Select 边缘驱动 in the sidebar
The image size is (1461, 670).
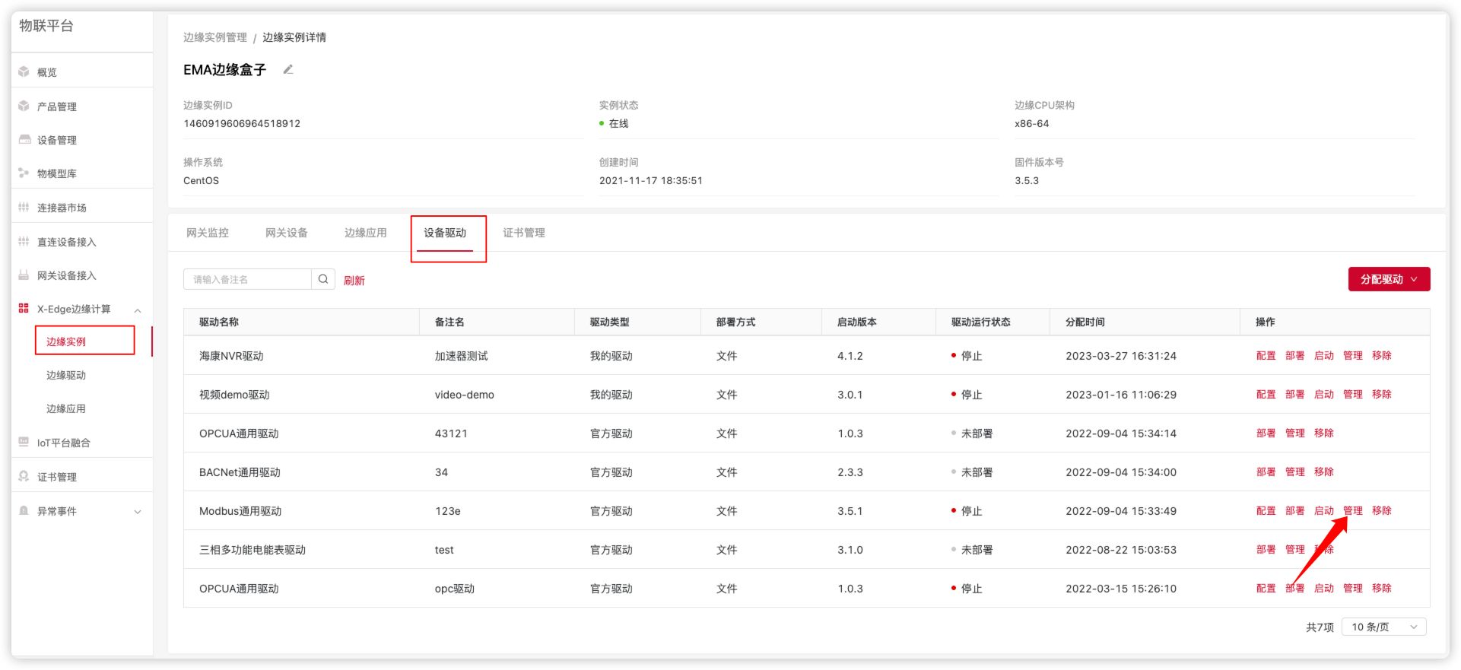(66, 375)
